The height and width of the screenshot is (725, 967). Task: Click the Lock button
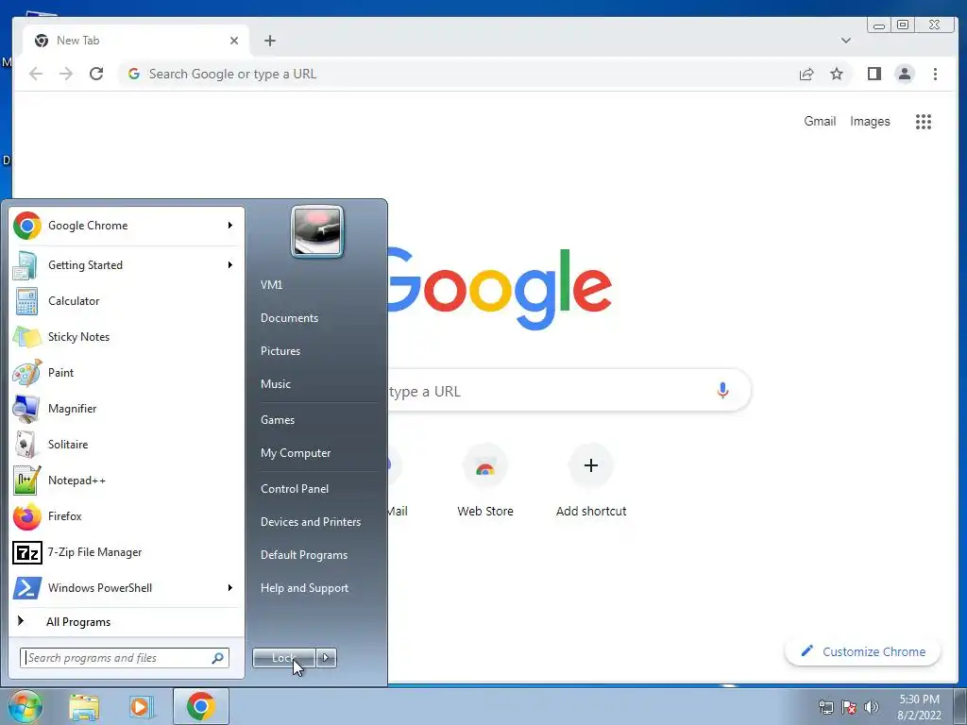pyautogui.click(x=283, y=658)
